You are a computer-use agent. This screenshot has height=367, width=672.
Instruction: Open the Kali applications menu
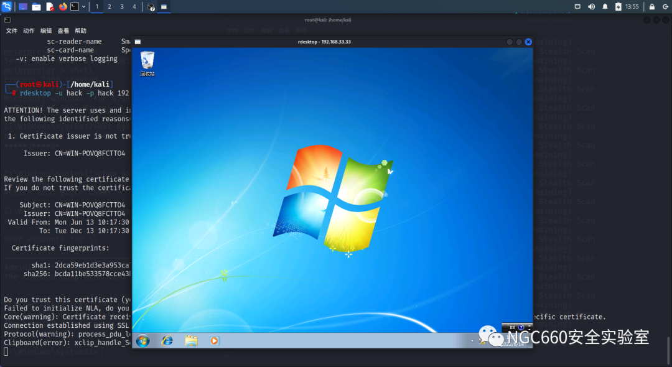click(6, 6)
